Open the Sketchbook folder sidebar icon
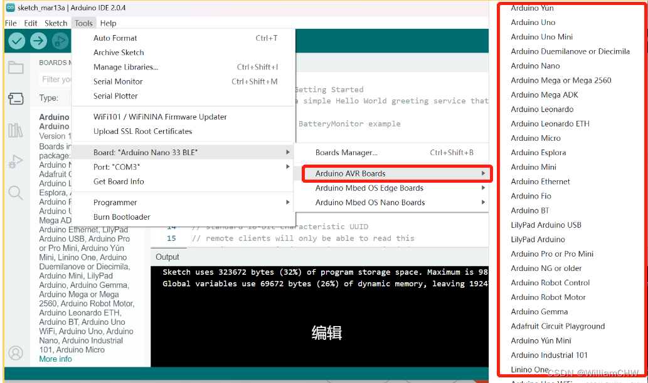Screen dimensions: 648x383 [16, 67]
